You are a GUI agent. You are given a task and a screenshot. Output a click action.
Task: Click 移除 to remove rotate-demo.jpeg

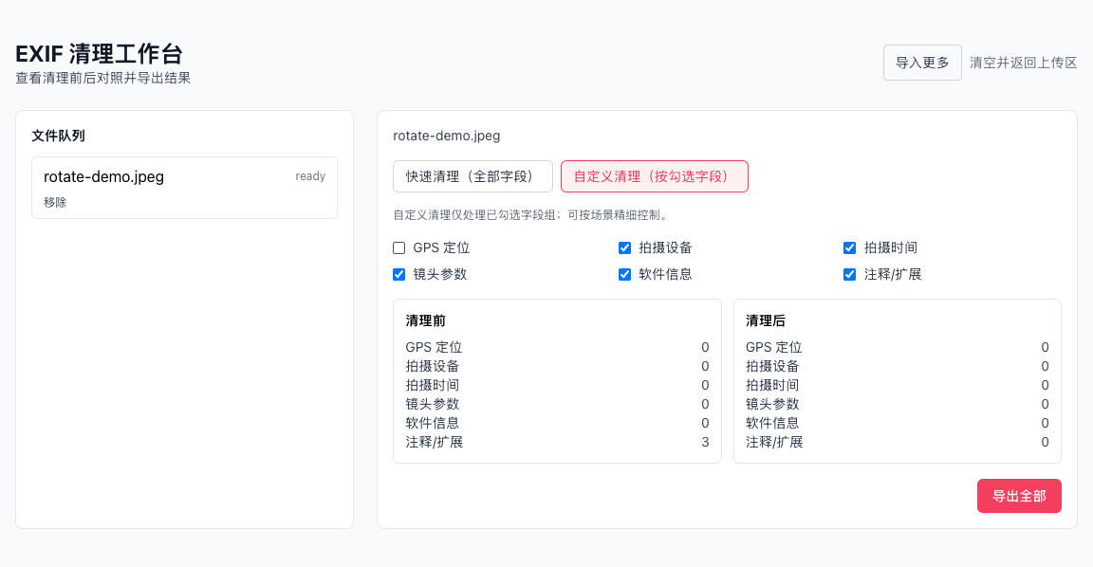(54, 202)
